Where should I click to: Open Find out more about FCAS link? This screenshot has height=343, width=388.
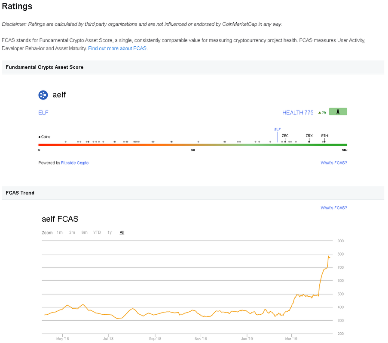pyautogui.click(x=117, y=48)
